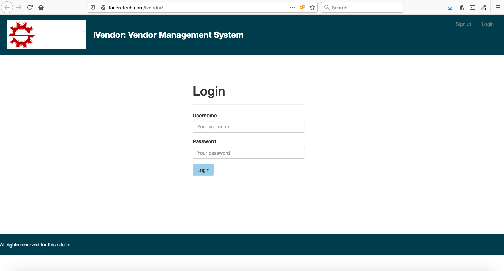Go forward to the next page
Viewport: 504px width, 271px height.
click(x=19, y=7)
